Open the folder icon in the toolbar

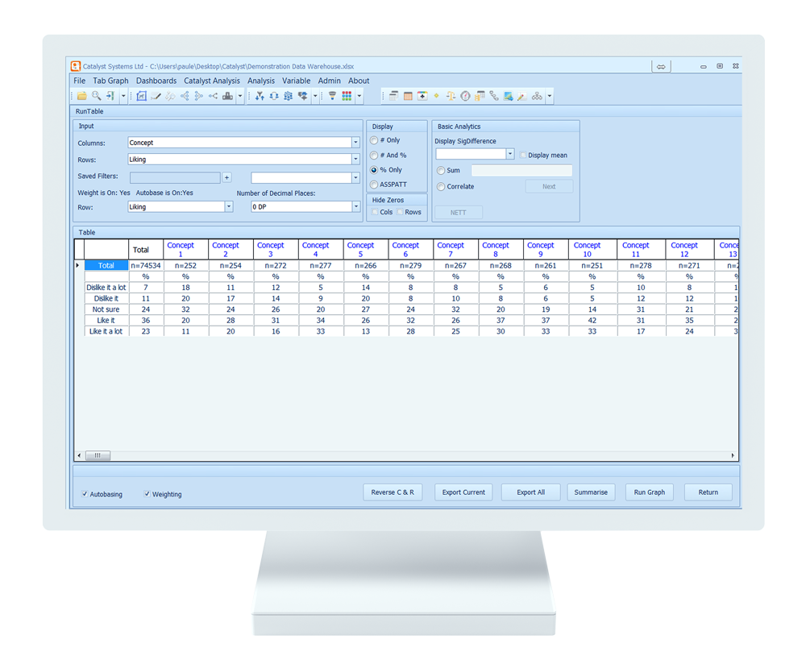pyautogui.click(x=81, y=96)
